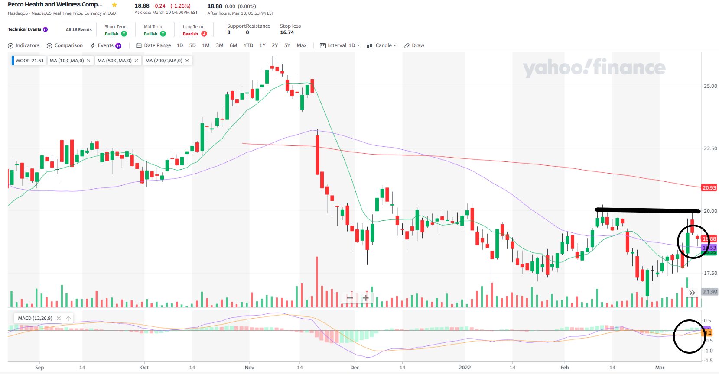
Task: Select the 2Y date range
Action: tap(275, 45)
